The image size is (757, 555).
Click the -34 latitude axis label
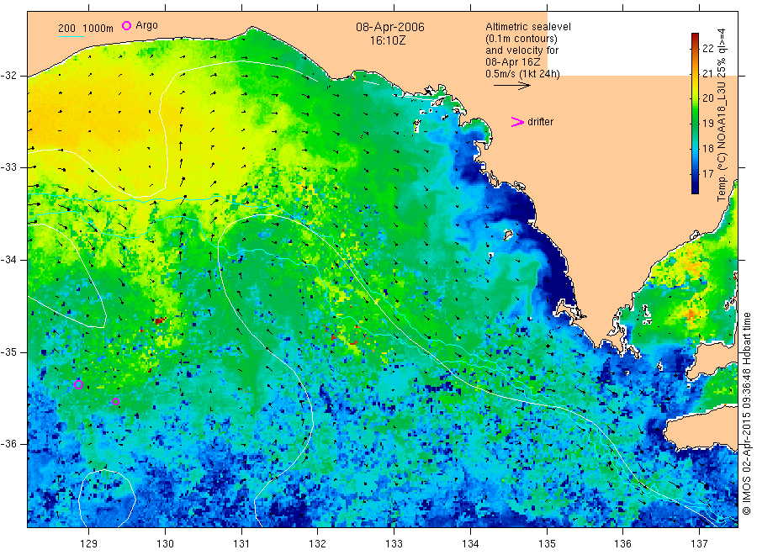point(8,260)
